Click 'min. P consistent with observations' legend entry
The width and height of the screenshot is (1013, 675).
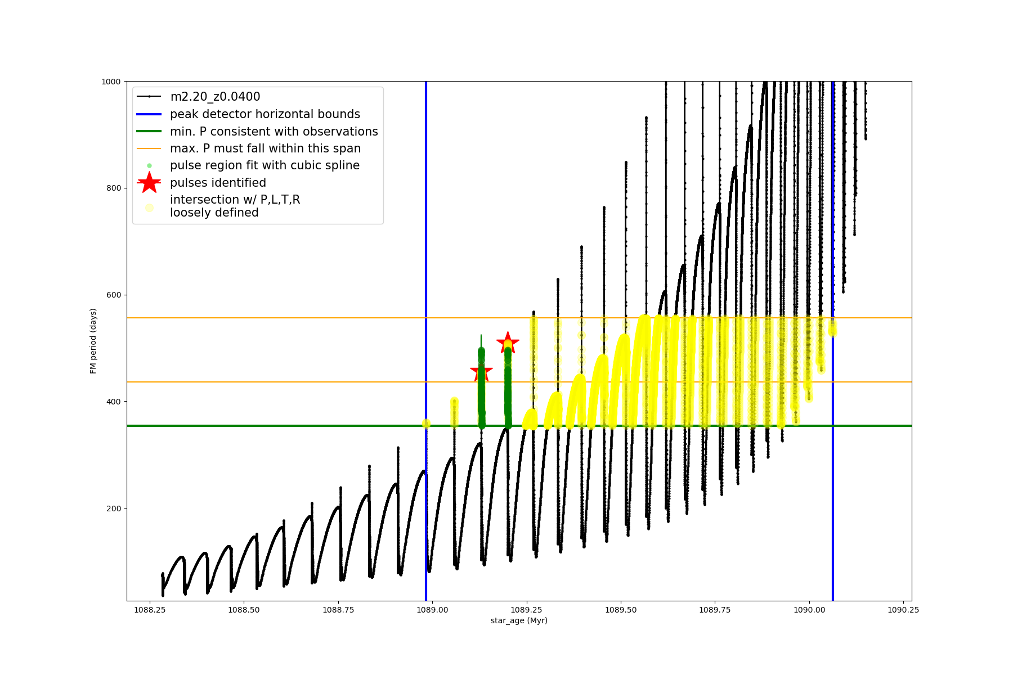click(x=274, y=132)
